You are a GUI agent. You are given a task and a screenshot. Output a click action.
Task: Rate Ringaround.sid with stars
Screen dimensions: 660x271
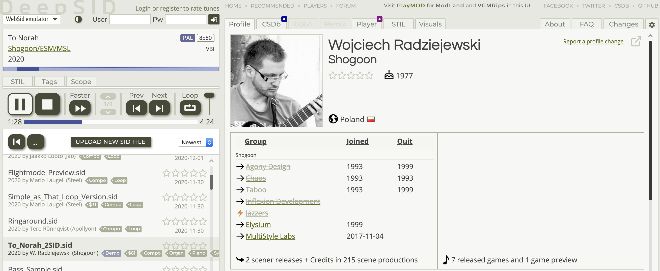click(184, 222)
